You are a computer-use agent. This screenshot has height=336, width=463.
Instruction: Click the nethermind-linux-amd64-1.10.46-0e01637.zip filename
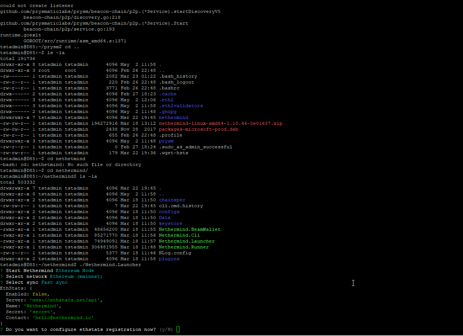[221, 123]
